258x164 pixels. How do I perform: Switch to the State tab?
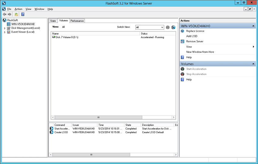coord(53,21)
